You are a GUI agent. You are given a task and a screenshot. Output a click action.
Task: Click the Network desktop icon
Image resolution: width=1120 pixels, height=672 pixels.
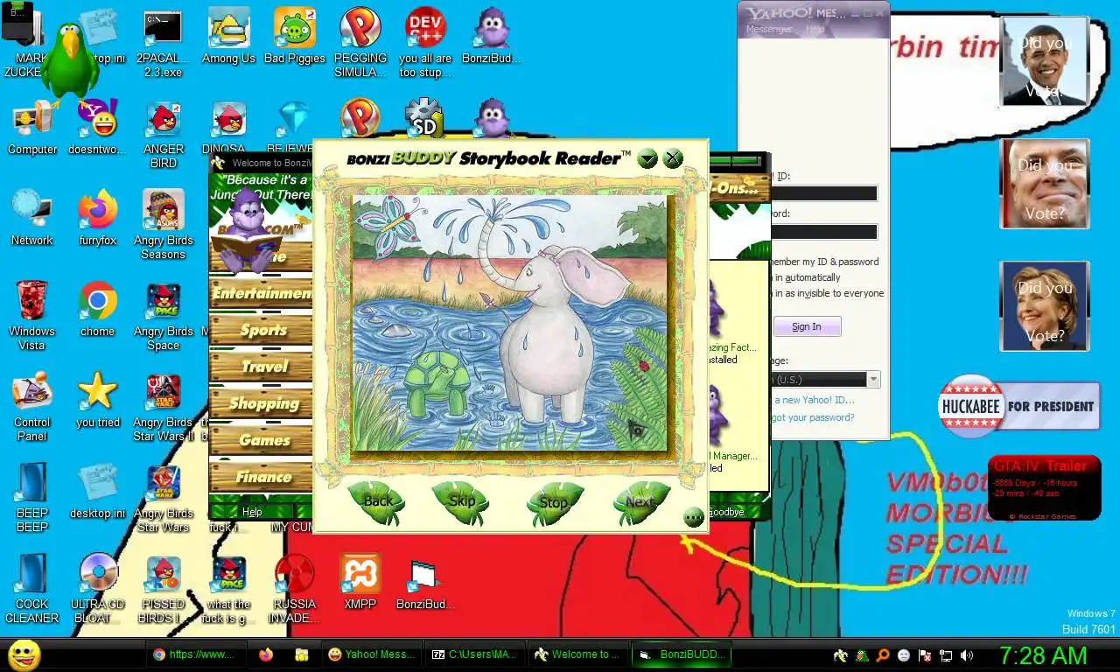(32, 219)
